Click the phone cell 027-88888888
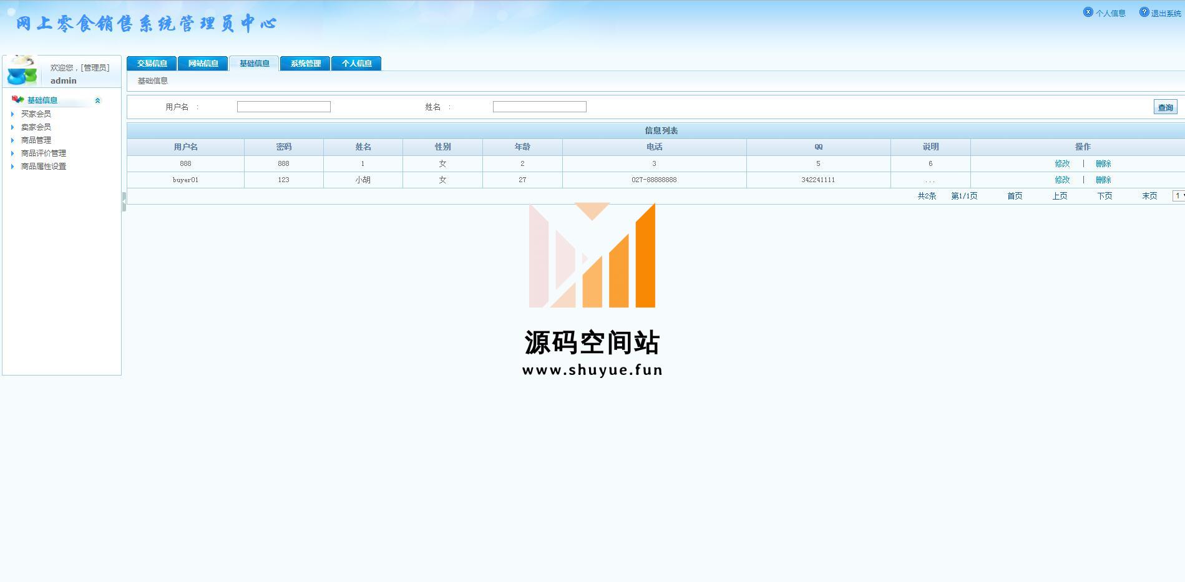 (655, 180)
